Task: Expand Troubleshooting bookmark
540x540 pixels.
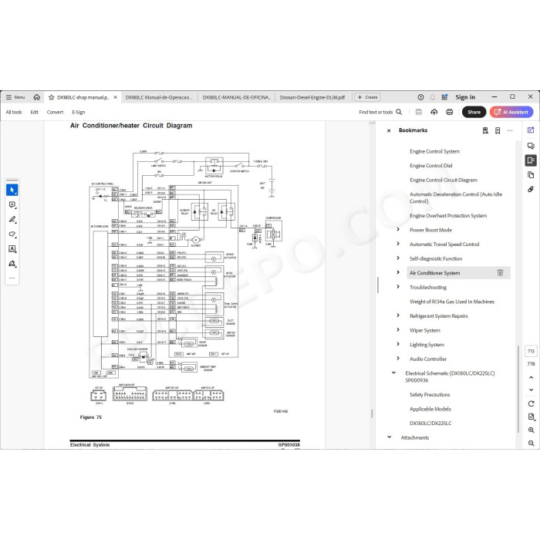Action: 398,287
